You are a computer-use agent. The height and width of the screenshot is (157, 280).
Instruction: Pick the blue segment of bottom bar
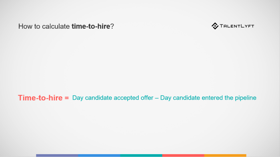(x=99, y=155)
